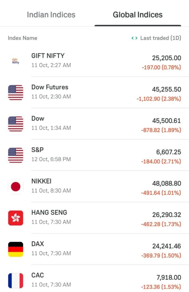The width and height of the screenshot is (189, 292).
Task: Switch to the Indian Indices tab
Action: 51,15
